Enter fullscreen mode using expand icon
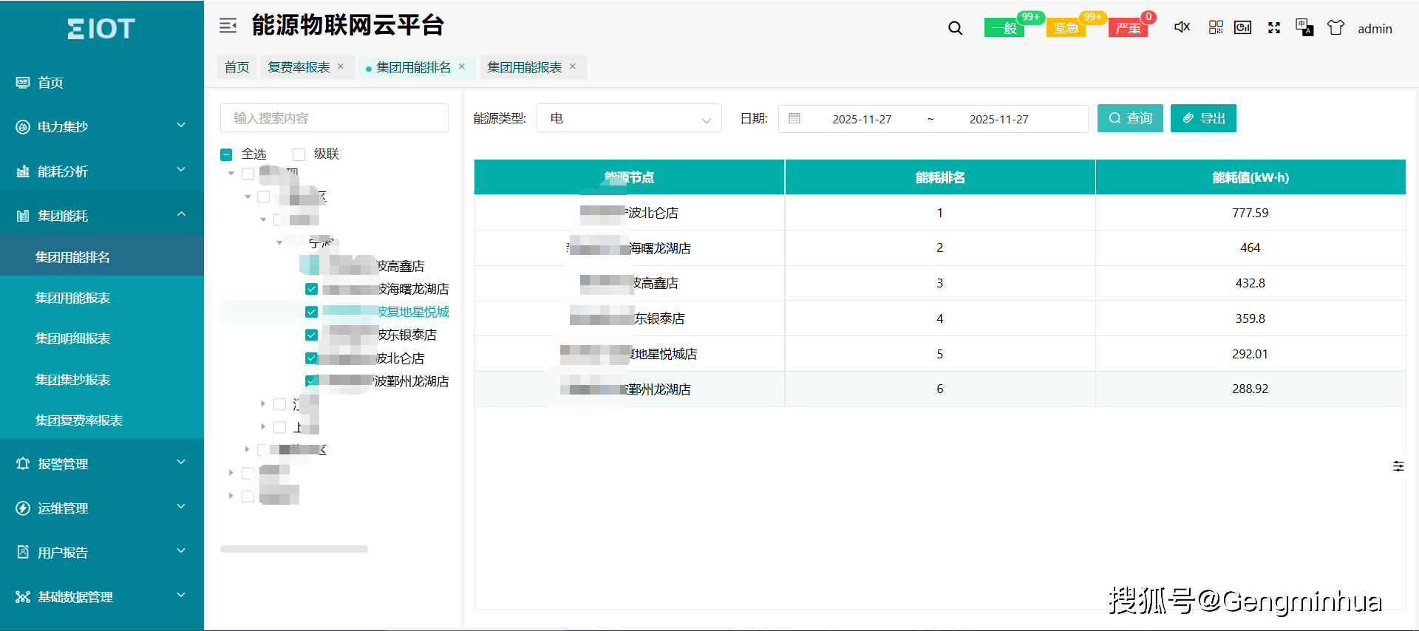This screenshot has height=631, width=1419. (1274, 28)
